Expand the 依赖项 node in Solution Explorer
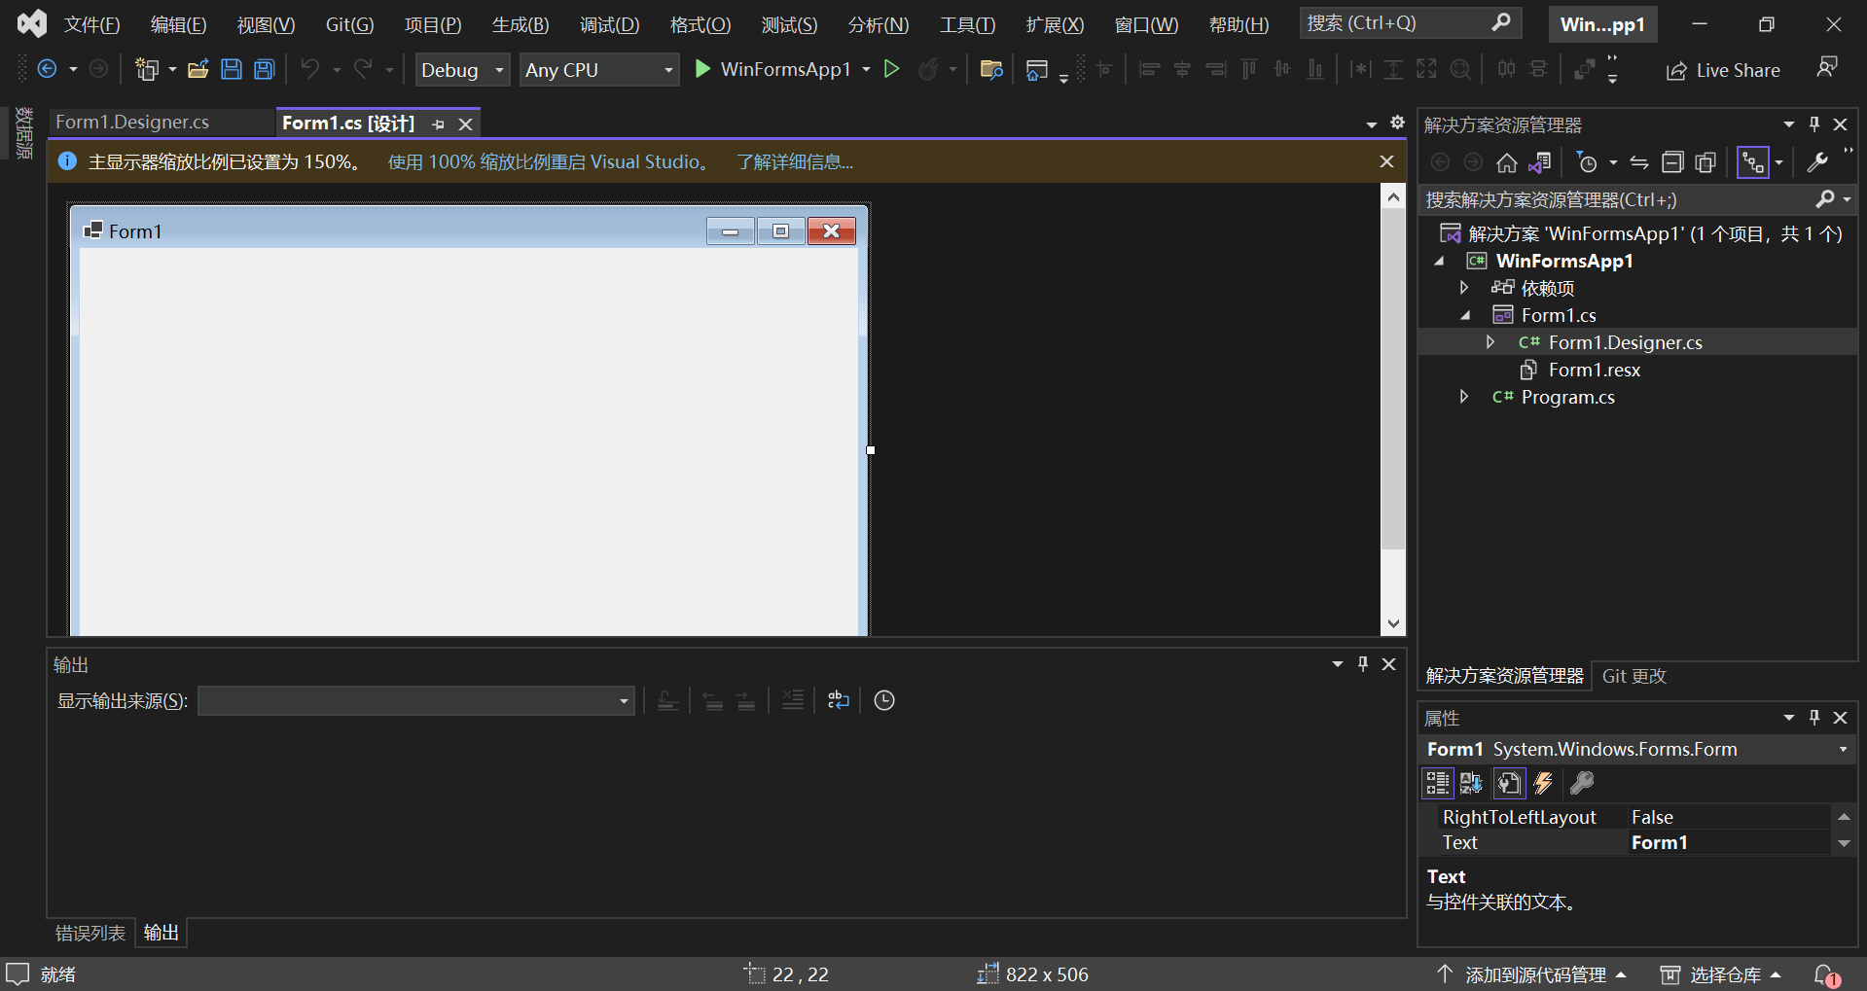 click(1464, 287)
